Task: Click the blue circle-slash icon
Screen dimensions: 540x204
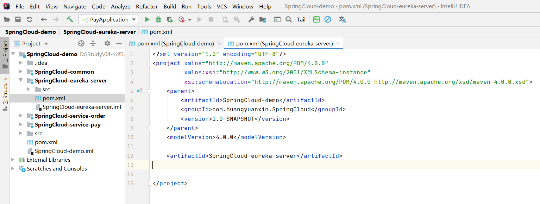Action: pos(328,20)
